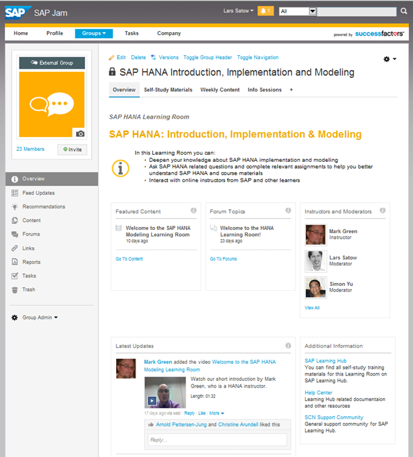
Task: Switch to the Self-Study Materials tab
Action: 168,90
